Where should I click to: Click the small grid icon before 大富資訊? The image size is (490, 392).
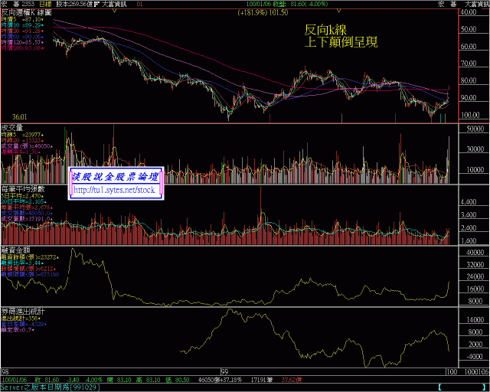pos(96,4)
